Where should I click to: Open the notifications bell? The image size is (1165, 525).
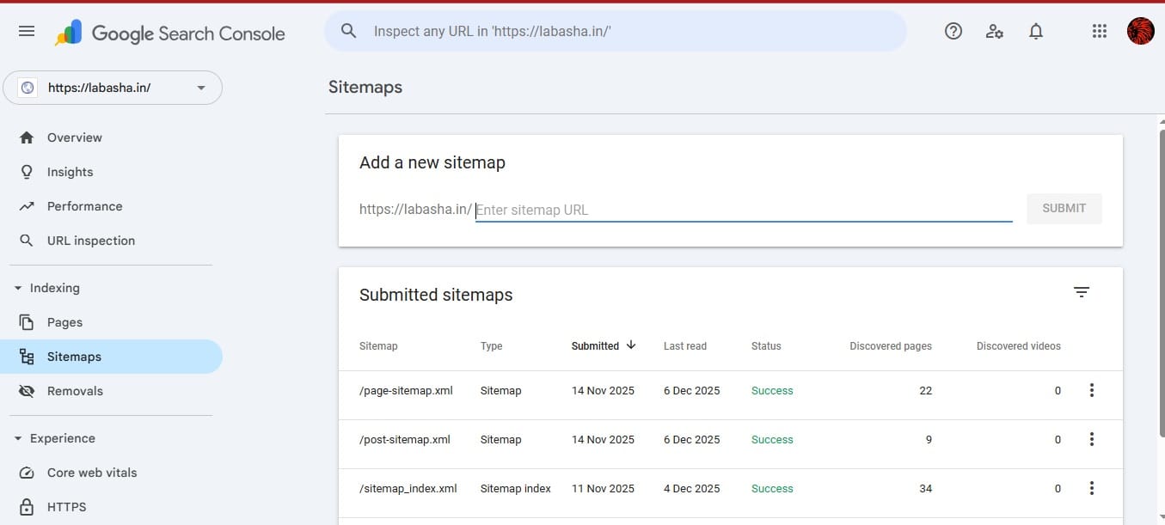(1036, 31)
